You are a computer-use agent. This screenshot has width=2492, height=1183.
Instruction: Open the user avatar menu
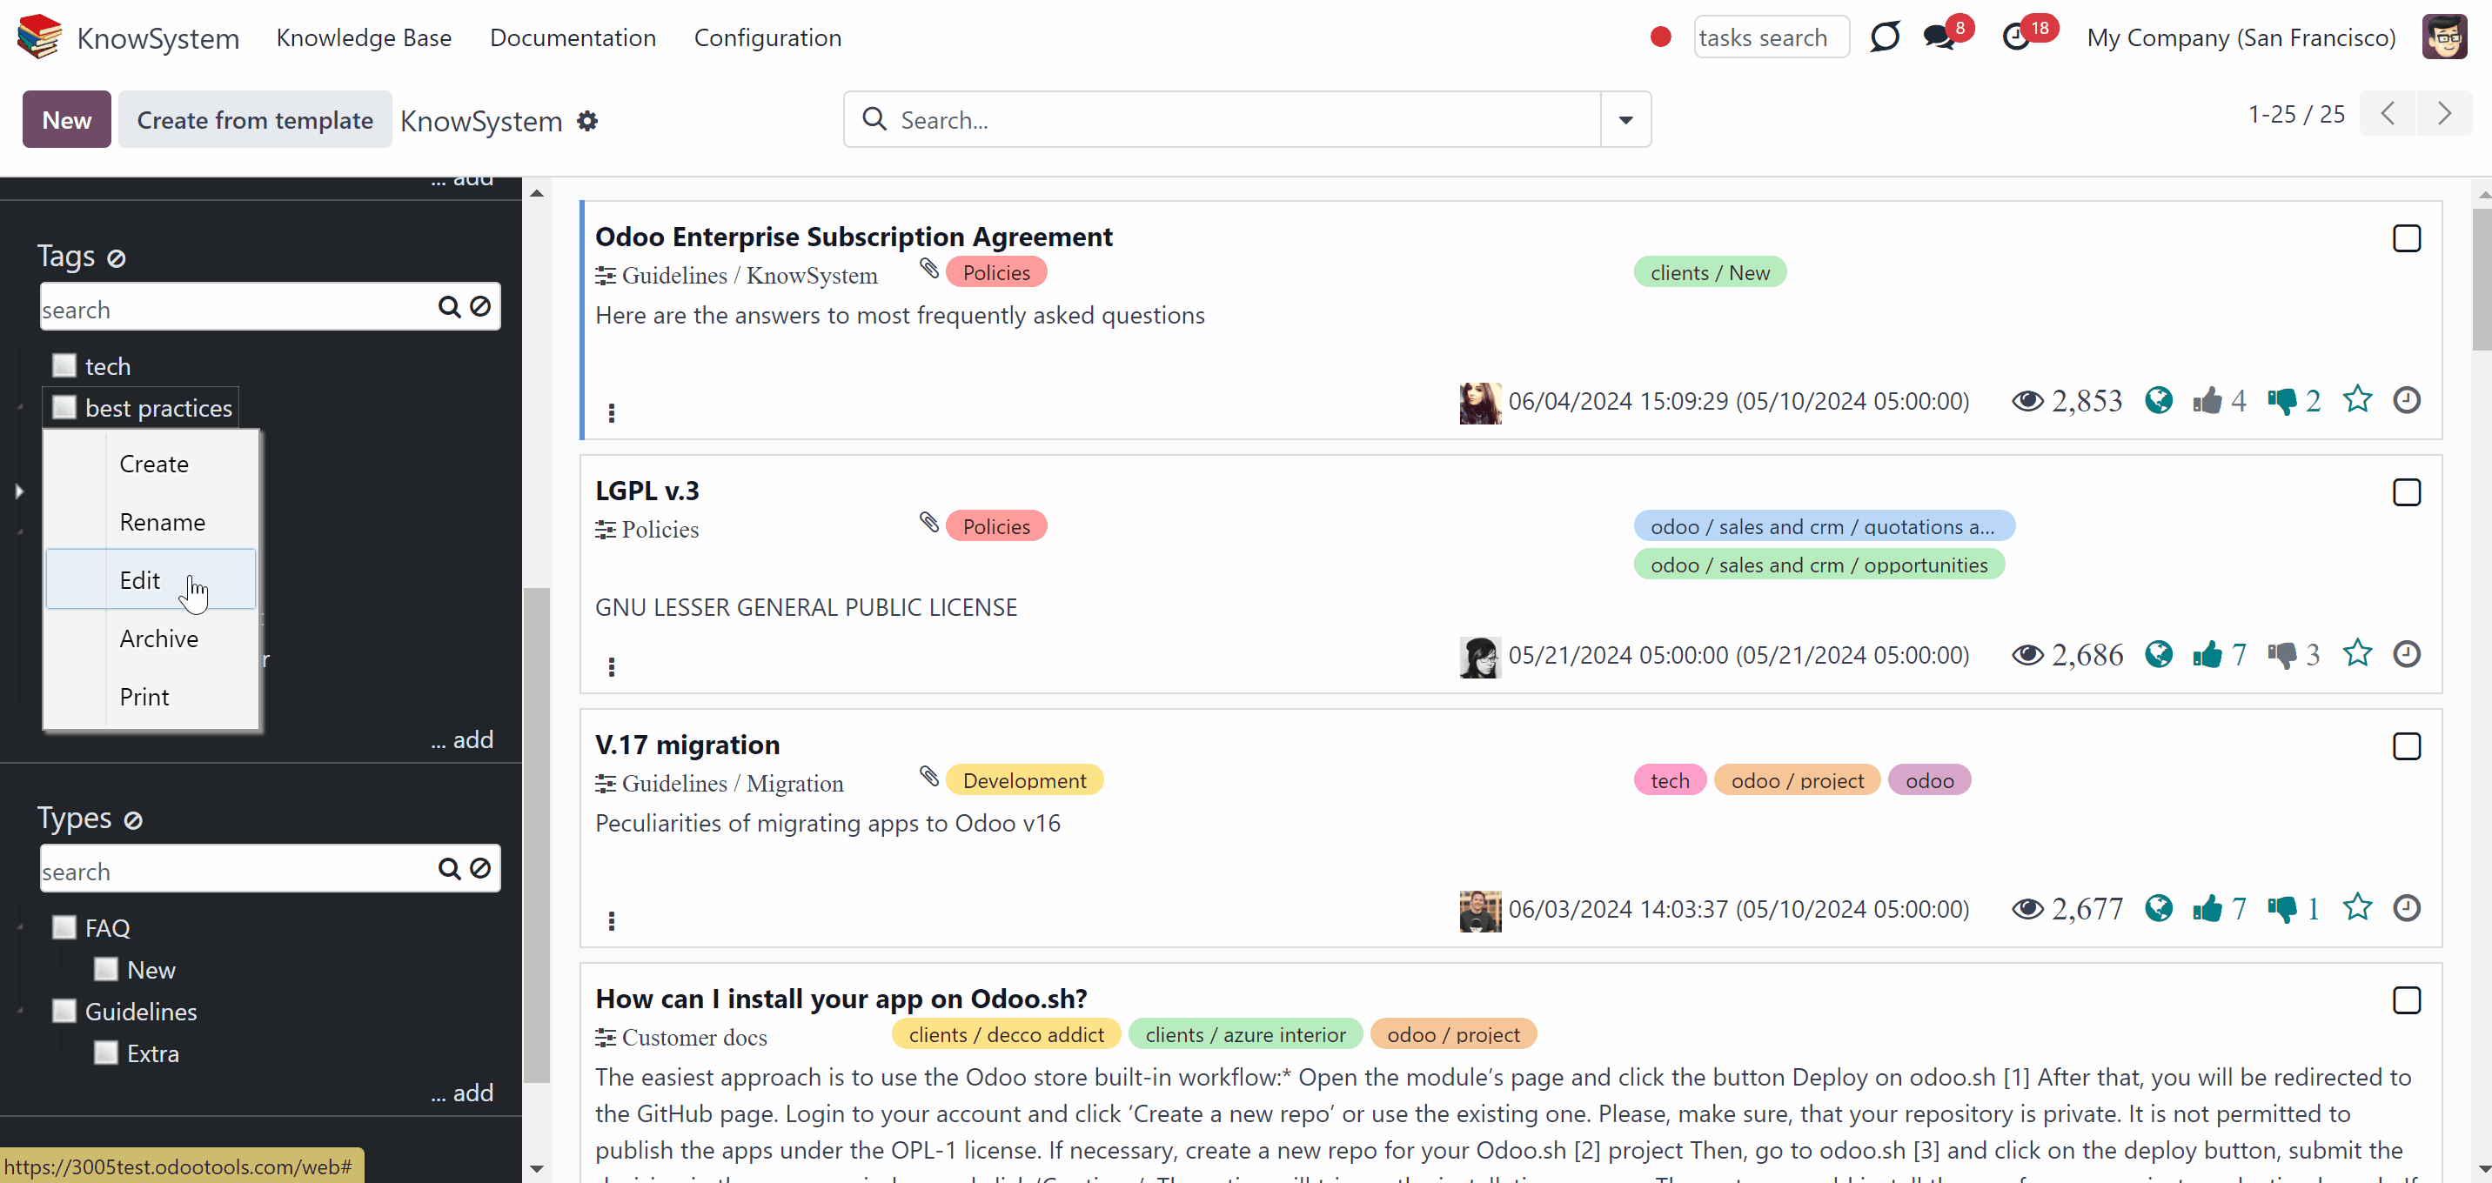(x=2445, y=37)
